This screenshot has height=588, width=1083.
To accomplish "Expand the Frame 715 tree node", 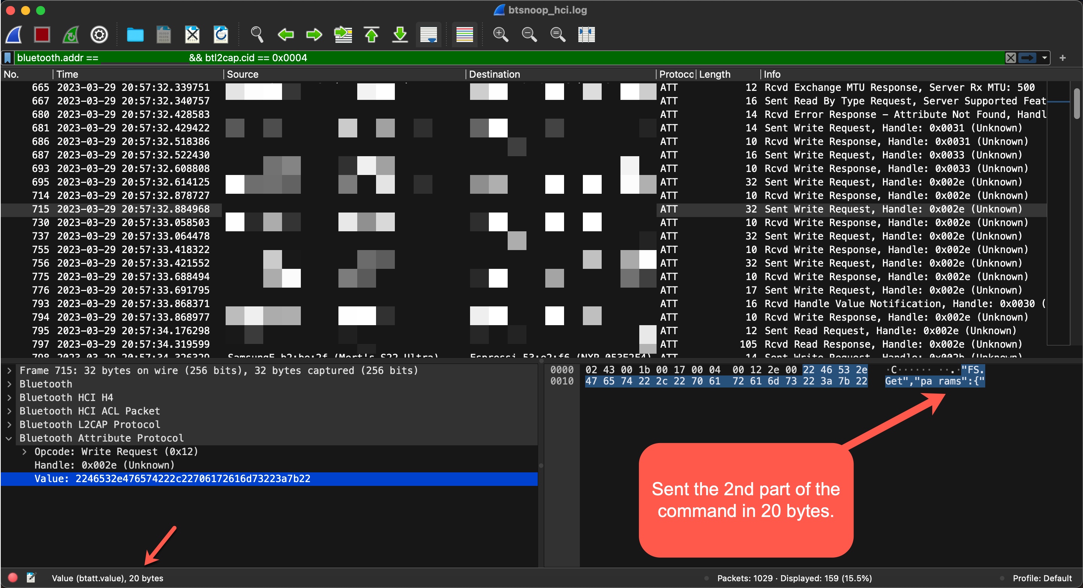I will pyautogui.click(x=9, y=371).
